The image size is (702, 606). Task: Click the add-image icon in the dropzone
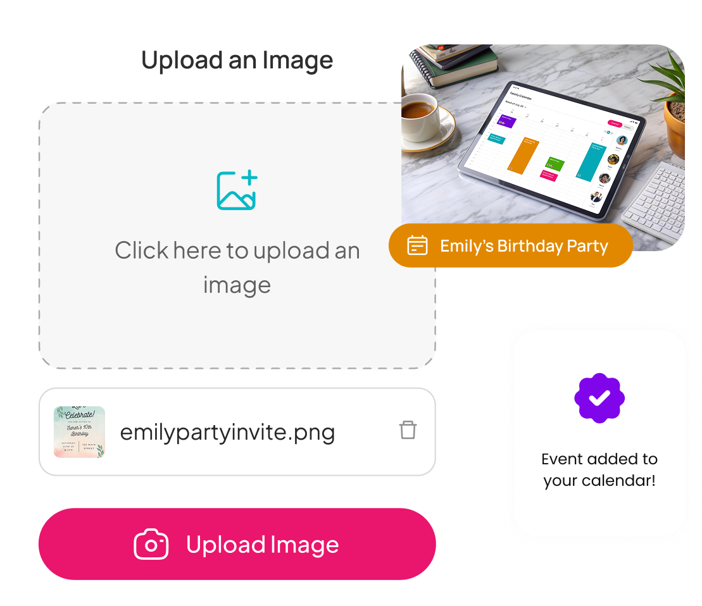click(x=237, y=190)
